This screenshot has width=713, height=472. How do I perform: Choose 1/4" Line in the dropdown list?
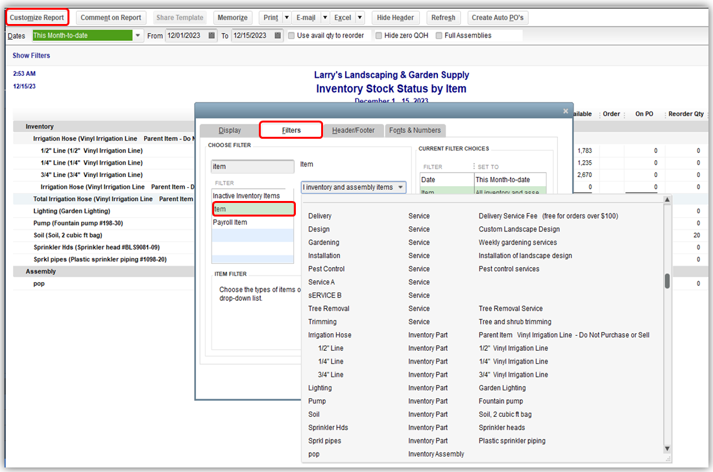click(x=482, y=361)
